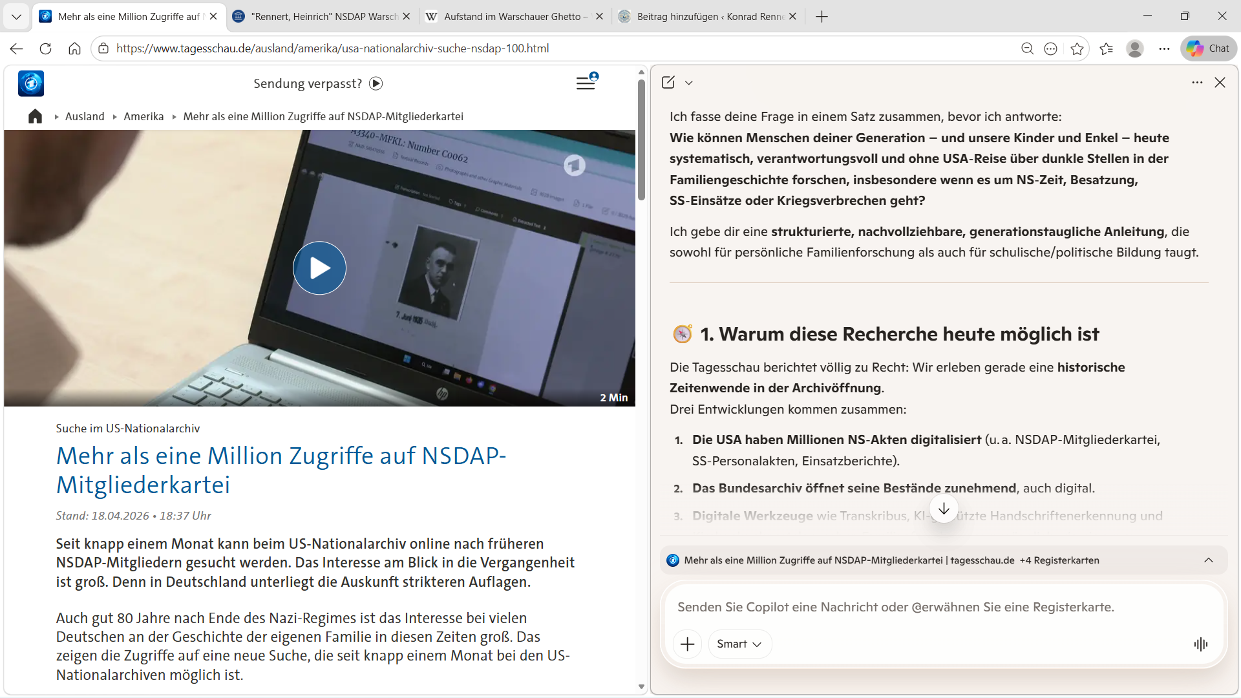Screen dimensions: 1241x698
Task: Play the 'Sendung verpasst?' broadcast
Action: (376, 83)
